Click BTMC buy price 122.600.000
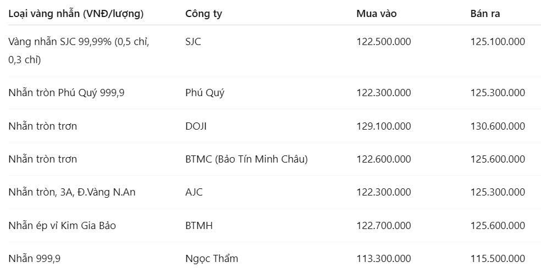 tap(384, 159)
